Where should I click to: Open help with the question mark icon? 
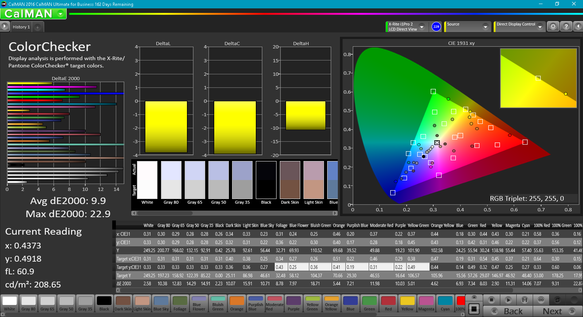point(566,27)
